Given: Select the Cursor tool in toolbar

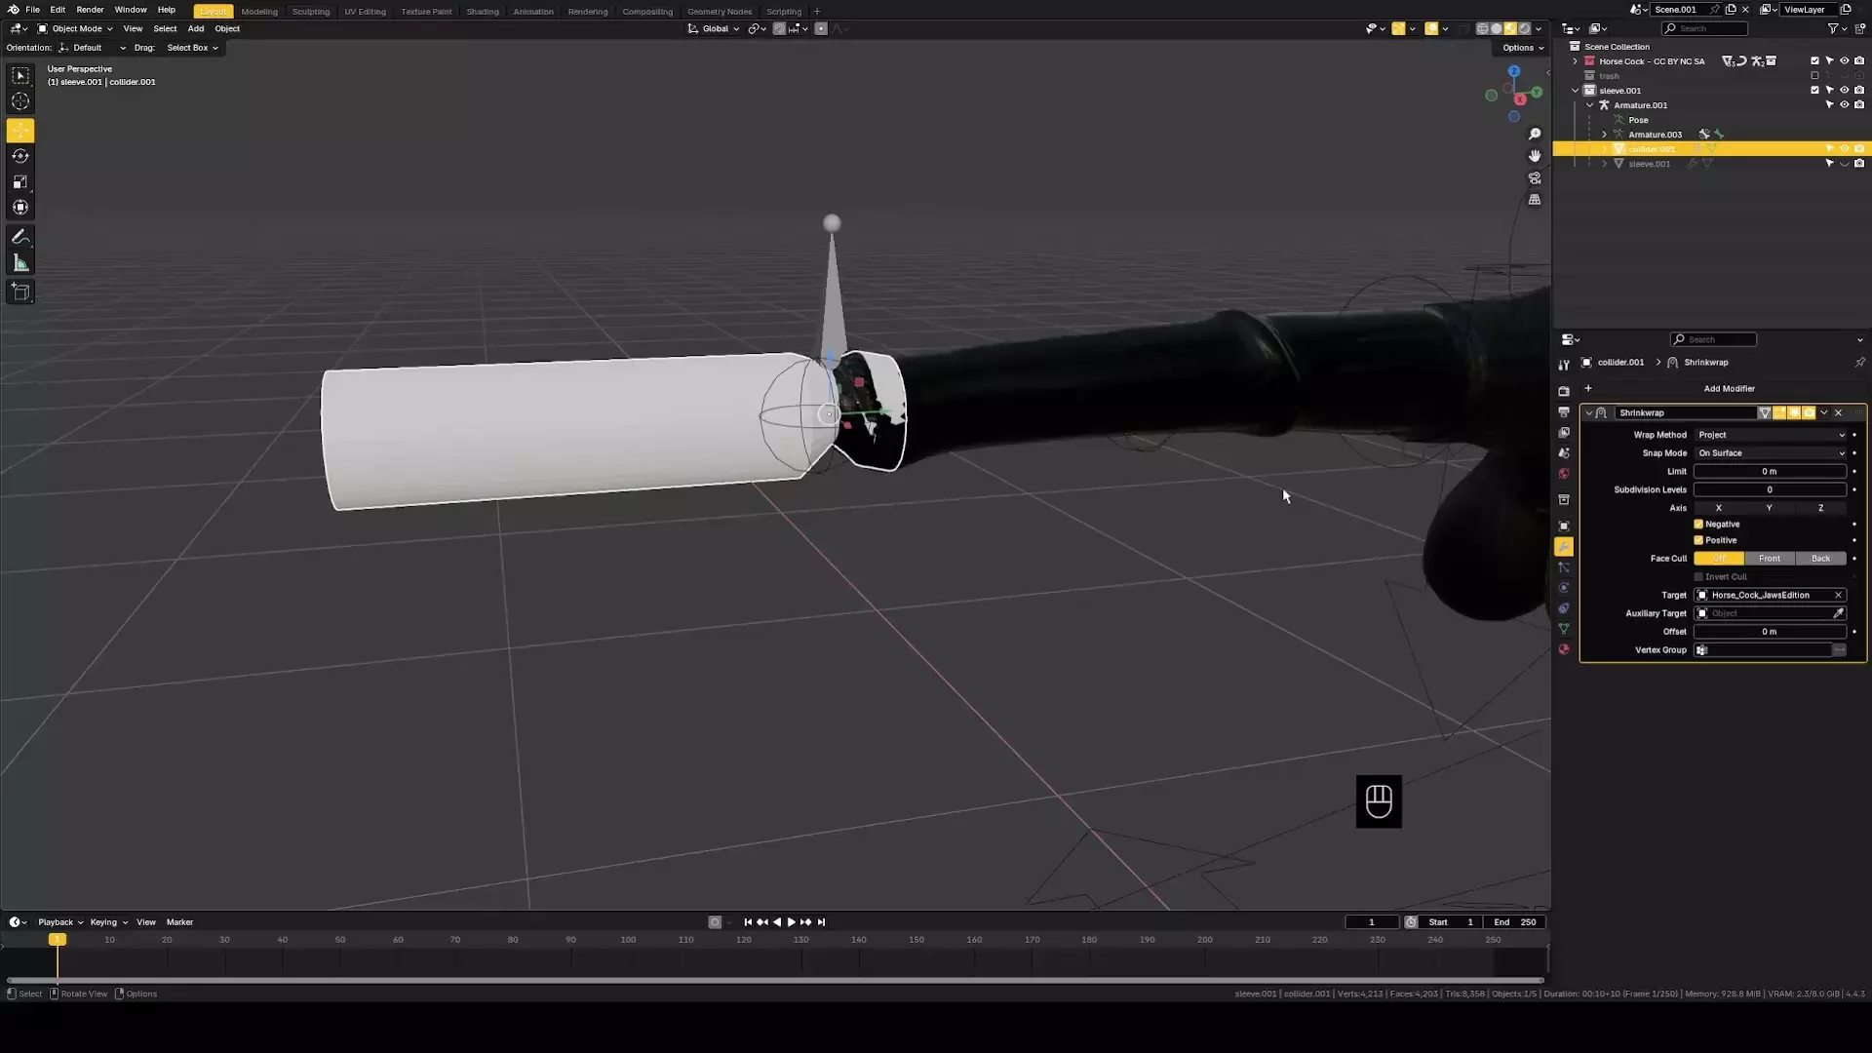Looking at the screenshot, I should coord(20,101).
